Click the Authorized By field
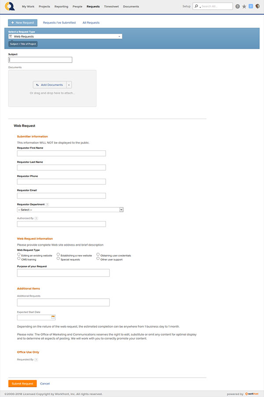 click(x=62, y=224)
